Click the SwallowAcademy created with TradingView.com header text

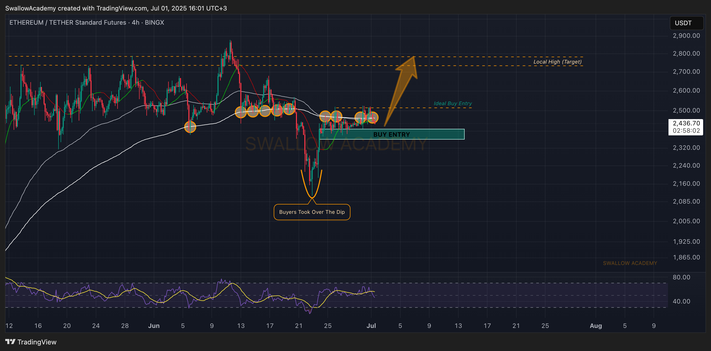tap(116, 8)
